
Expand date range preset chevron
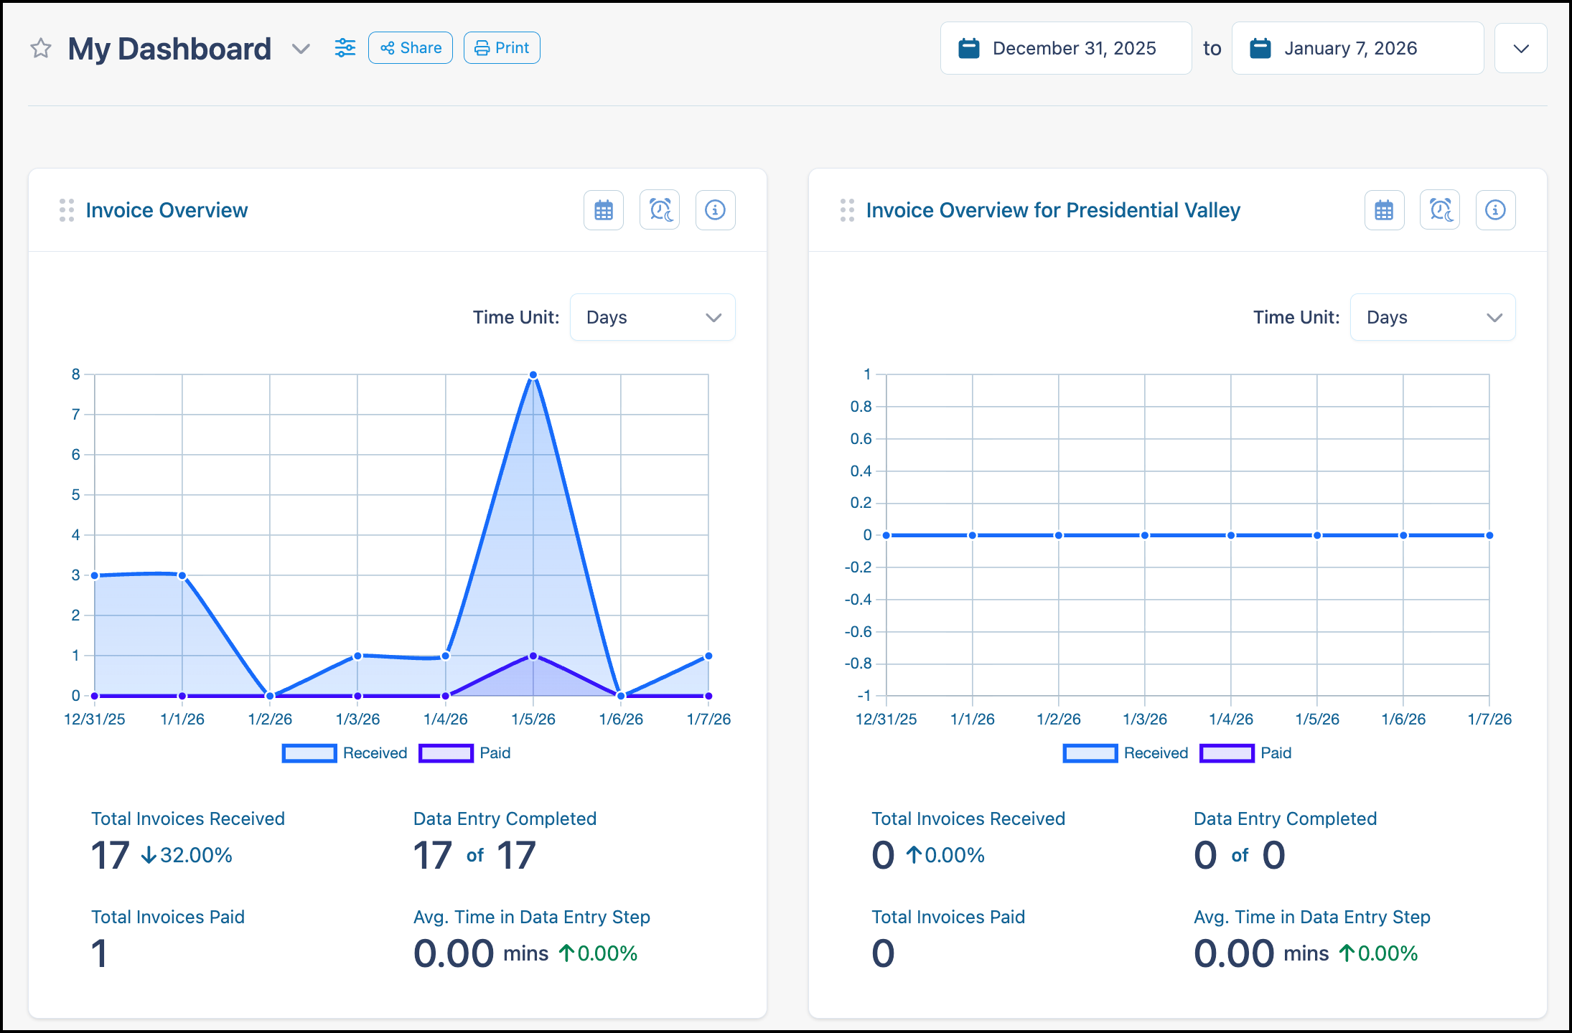click(1521, 49)
